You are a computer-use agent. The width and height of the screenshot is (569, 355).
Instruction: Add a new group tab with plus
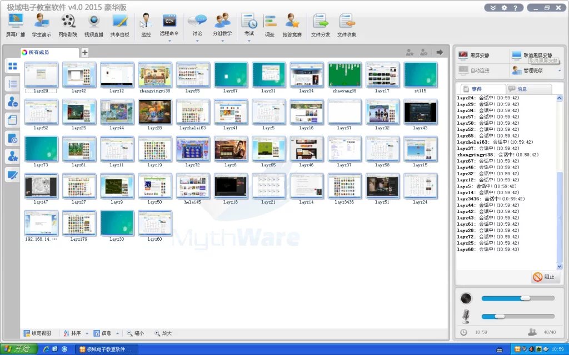tap(84, 53)
